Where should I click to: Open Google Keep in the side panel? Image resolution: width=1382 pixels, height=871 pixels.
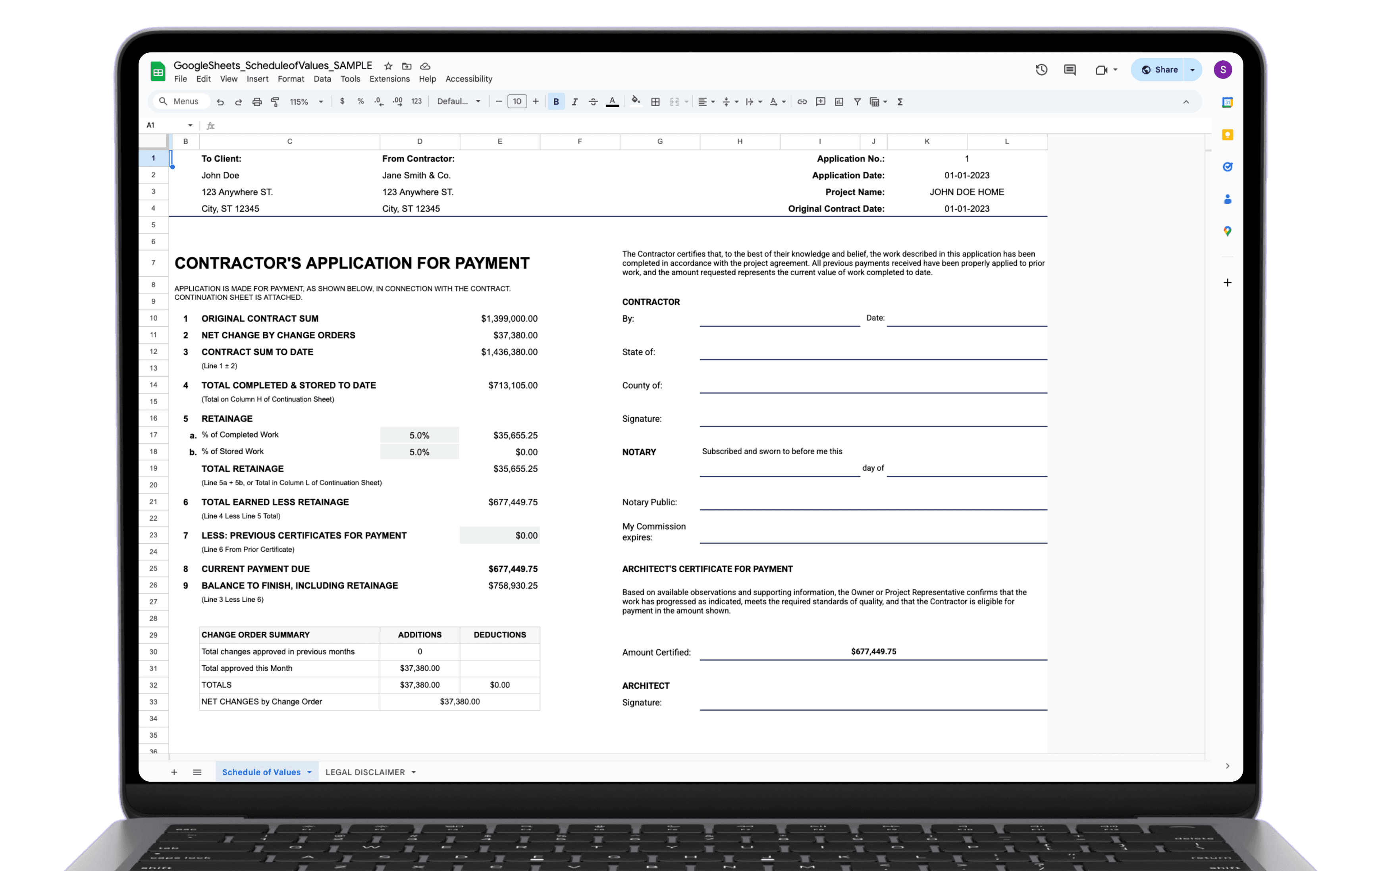tap(1227, 135)
